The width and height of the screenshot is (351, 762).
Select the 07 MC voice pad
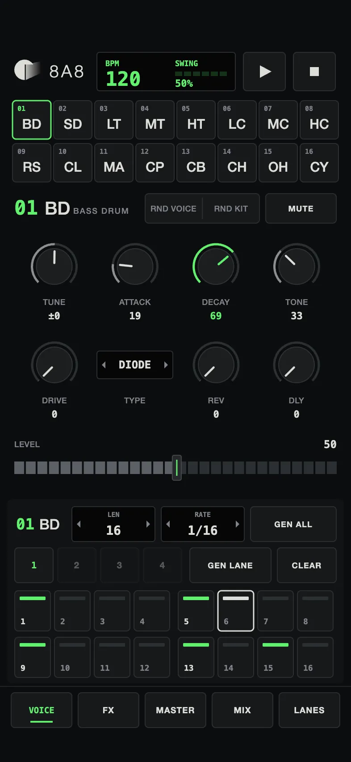click(278, 120)
